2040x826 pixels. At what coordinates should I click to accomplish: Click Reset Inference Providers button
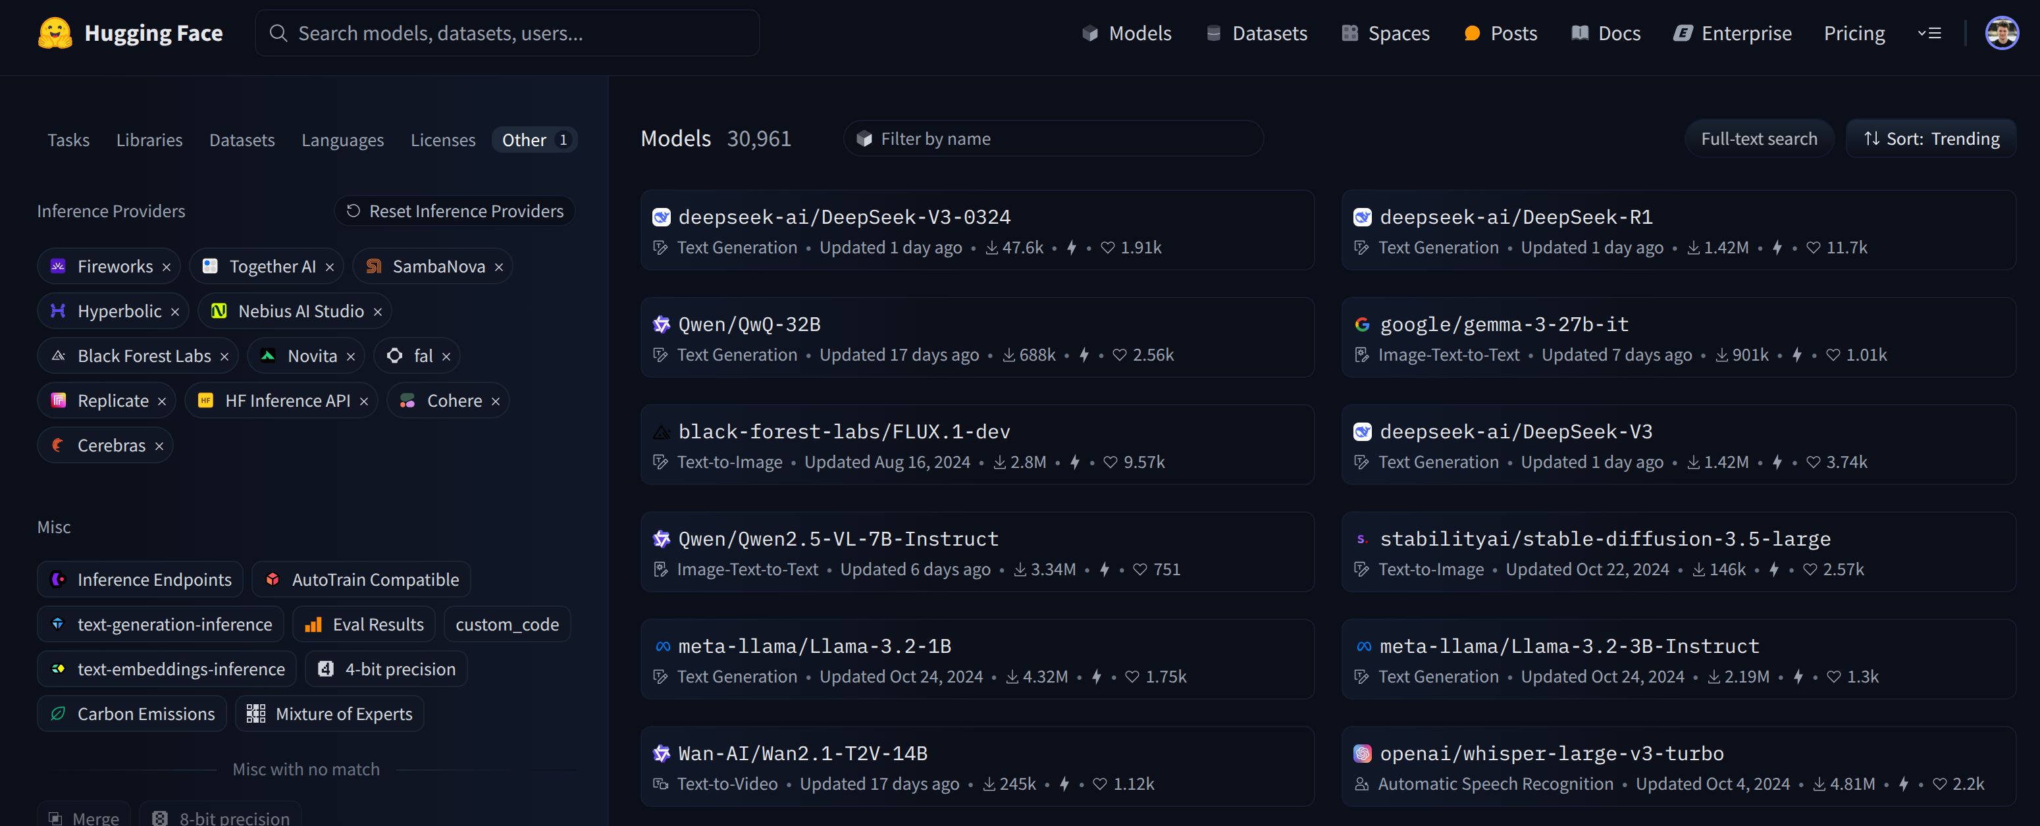455,211
